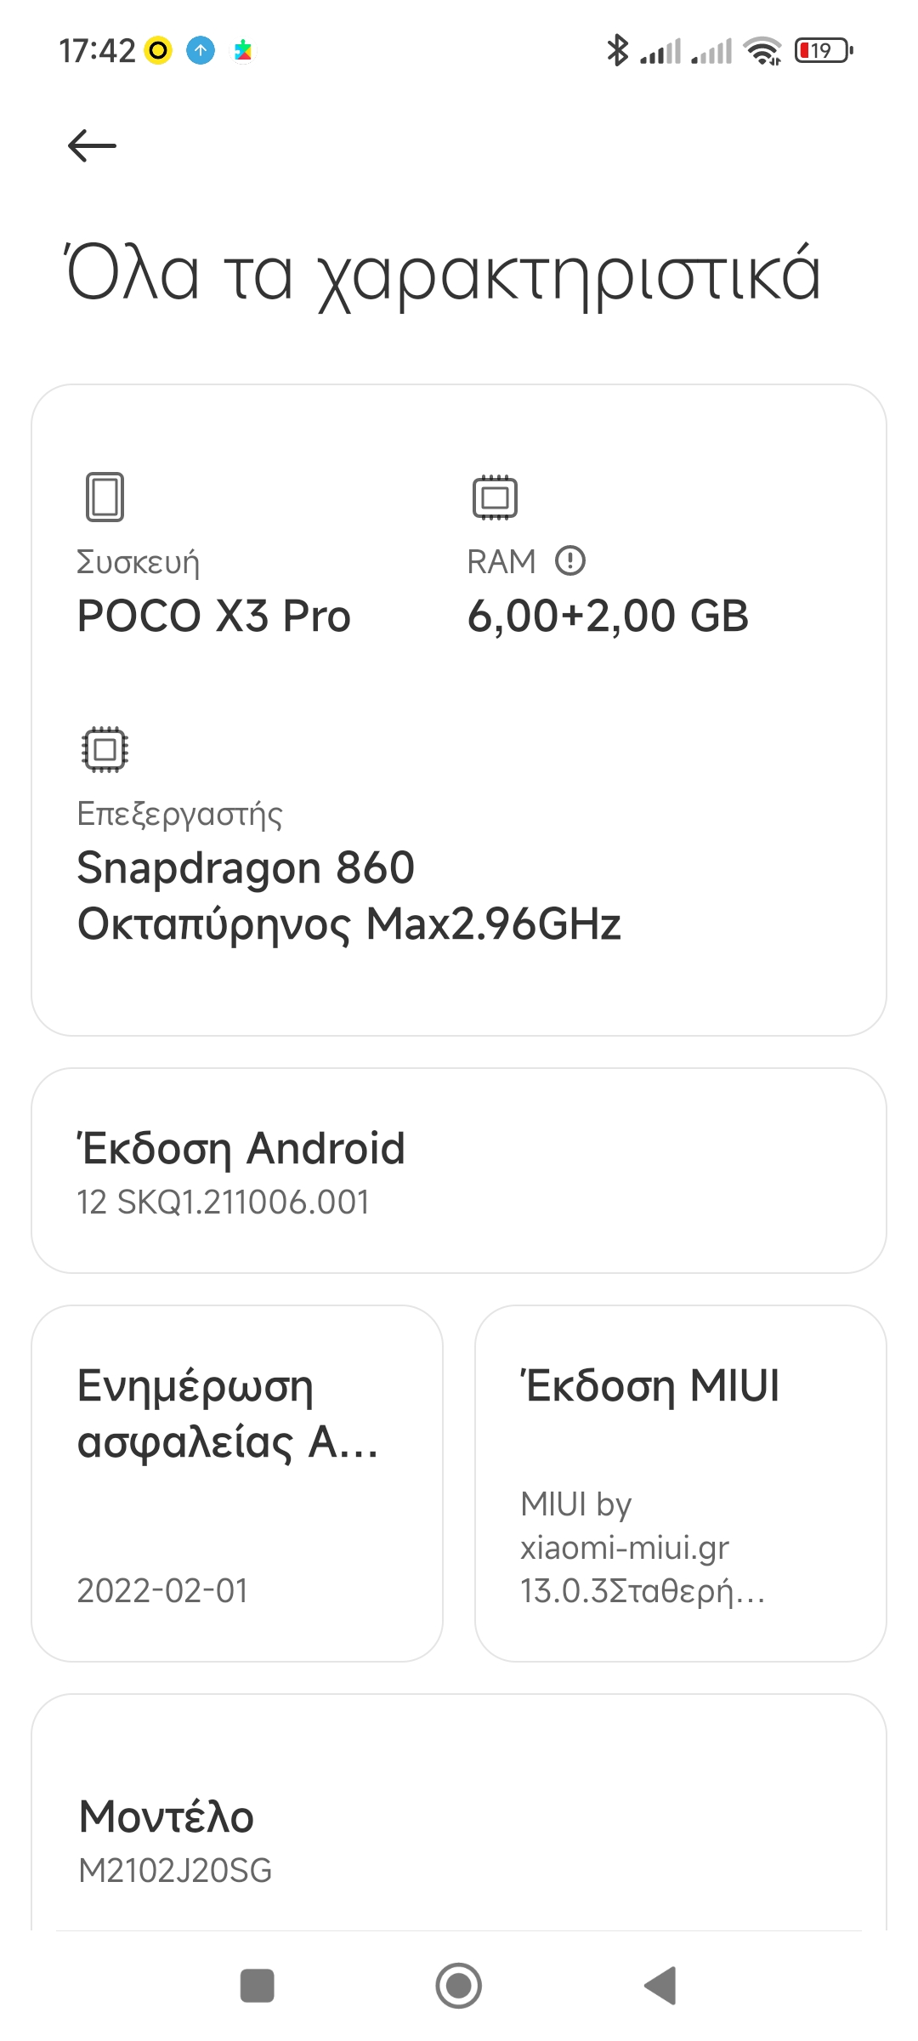Open the Ενημέρωση ασφαλείας card
The image size is (918, 2041).
click(x=237, y=1483)
